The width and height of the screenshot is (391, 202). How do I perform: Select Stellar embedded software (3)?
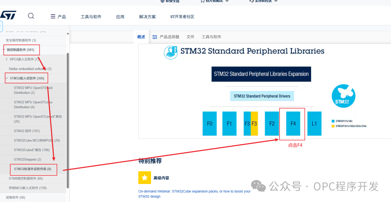[x=30, y=69]
